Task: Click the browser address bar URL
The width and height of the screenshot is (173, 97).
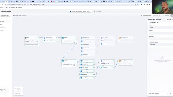Action: tap(26, 5)
